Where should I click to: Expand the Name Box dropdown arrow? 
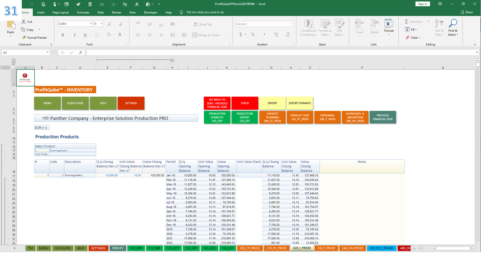pos(48,52)
